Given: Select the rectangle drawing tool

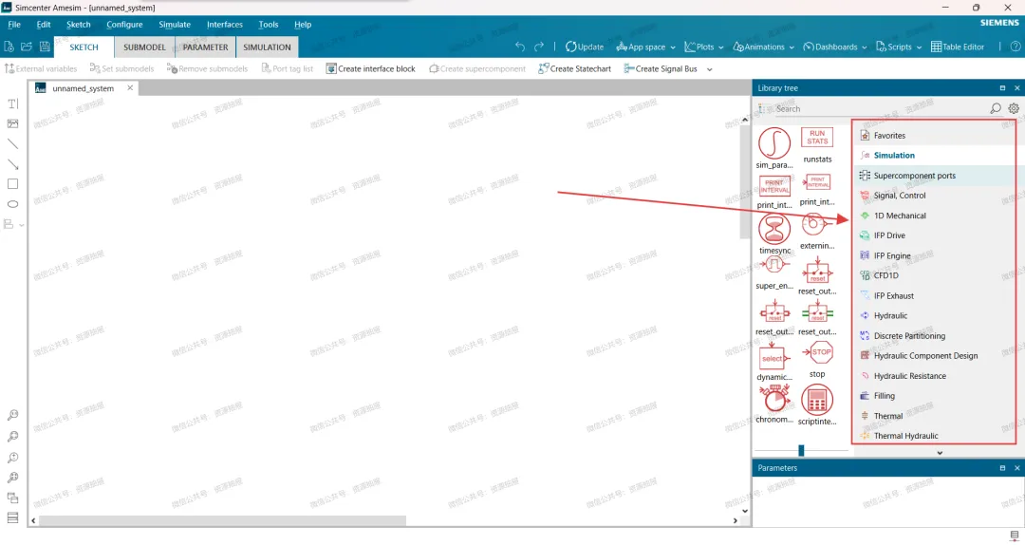Looking at the screenshot, I should [x=12, y=184].
